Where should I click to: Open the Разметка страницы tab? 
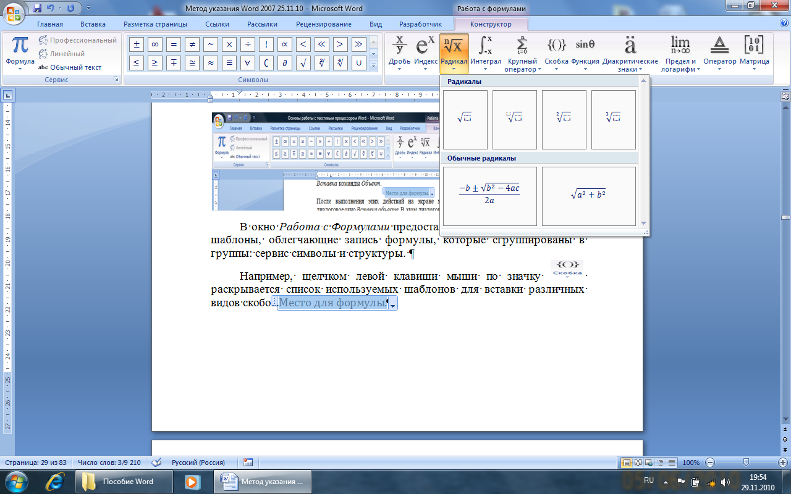click(155, 24)
